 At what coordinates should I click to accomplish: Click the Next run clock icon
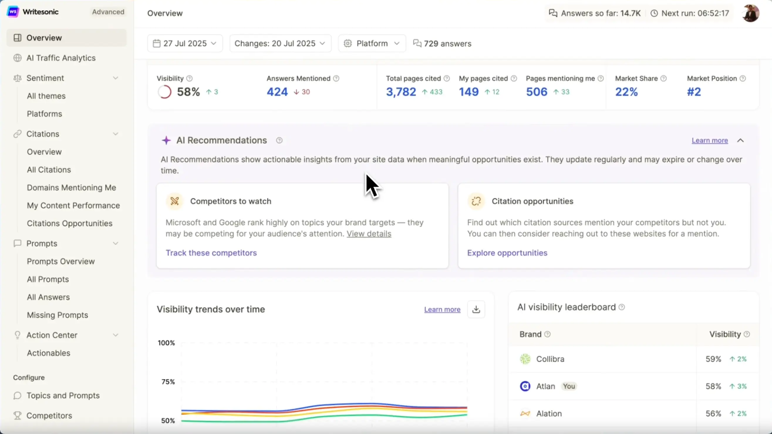(654, 13)
